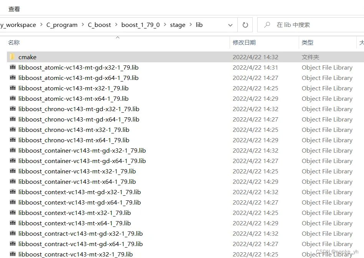This screenshot has height=258, width=364.
Task: Select the y_workspace breadcrumb segment
Action: pyautogui.click(x=18, y=25)
